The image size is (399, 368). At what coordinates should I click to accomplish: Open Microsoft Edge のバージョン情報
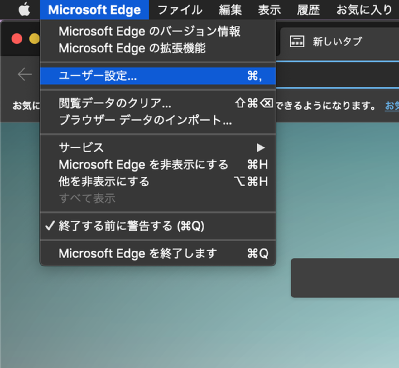coord(149,31)
